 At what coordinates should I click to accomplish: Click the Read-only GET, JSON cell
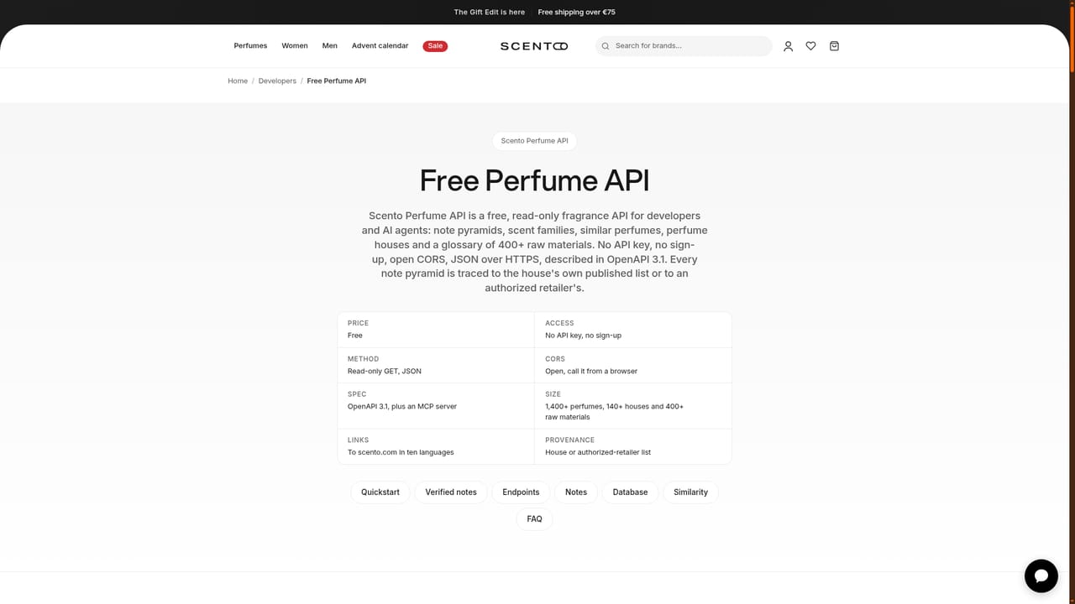pos(436,365)
